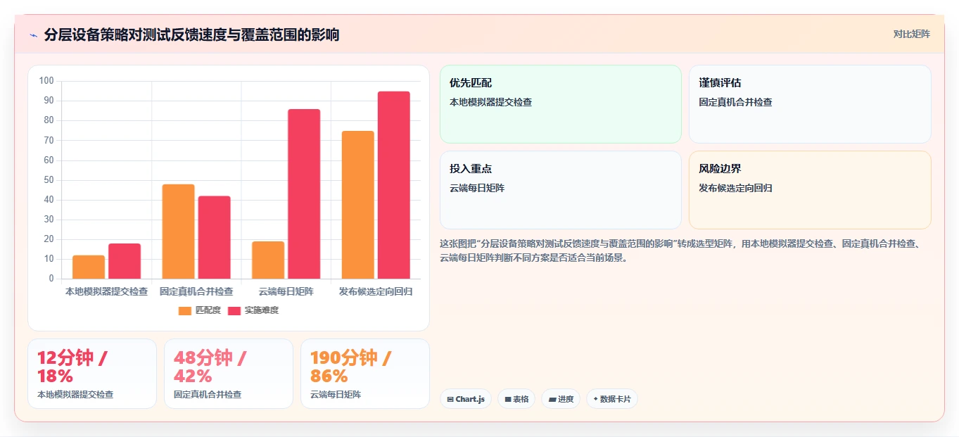959x437 pixels.
Task: Click the red 实施难度 bar for 固定真机合并检查
Action: 214,237
